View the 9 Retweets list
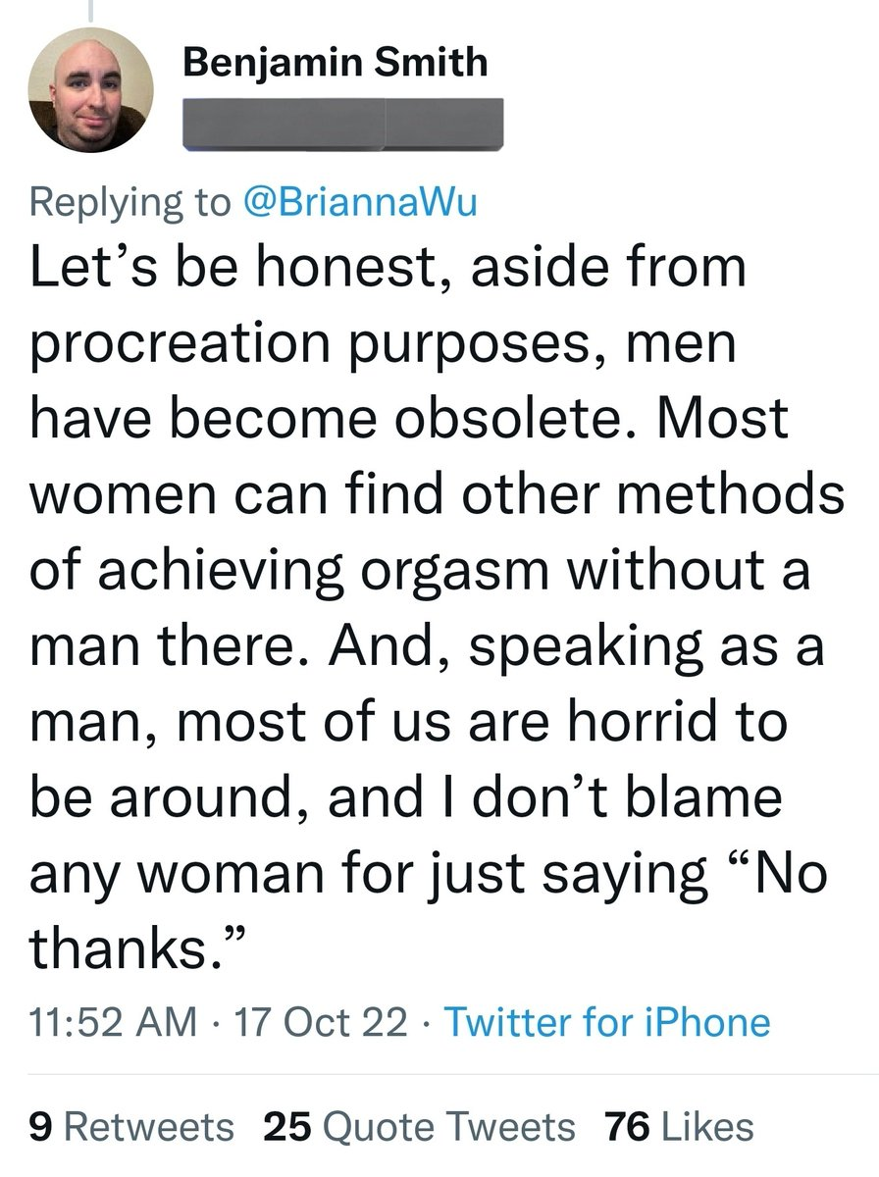The width and height of the screenshot is (879, 1177). coord(132,1127)
